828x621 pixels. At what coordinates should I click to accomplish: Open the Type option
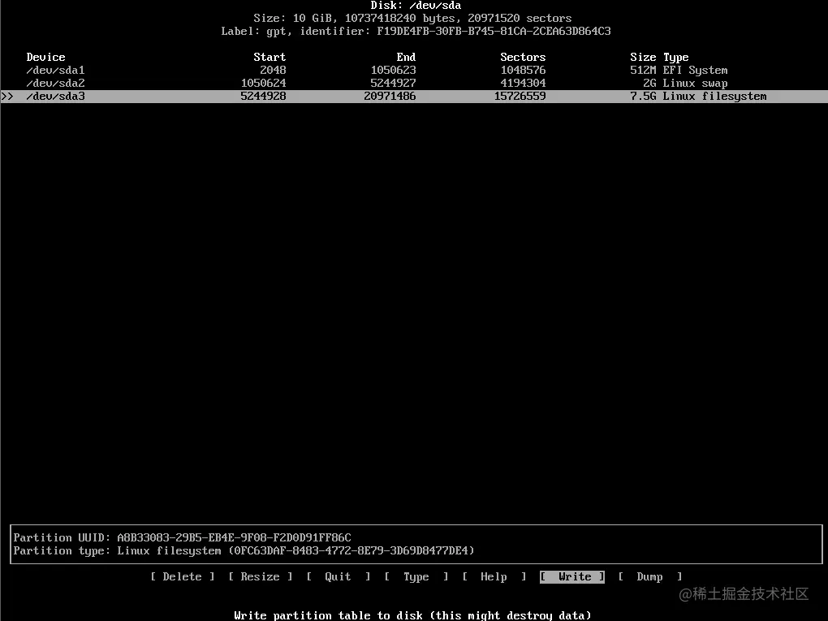click(x=416, y=576)
